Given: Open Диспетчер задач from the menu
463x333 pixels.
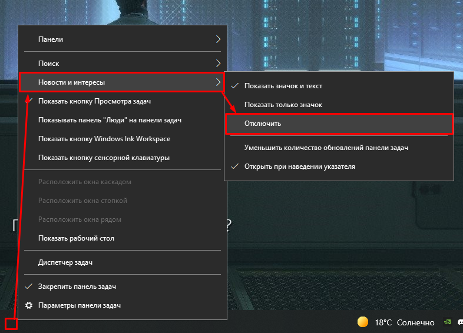Looking at the screenshot, I should coord(123,262).
